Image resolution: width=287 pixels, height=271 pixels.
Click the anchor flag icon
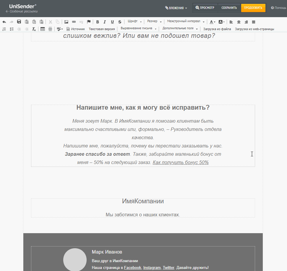pos(89,22)
